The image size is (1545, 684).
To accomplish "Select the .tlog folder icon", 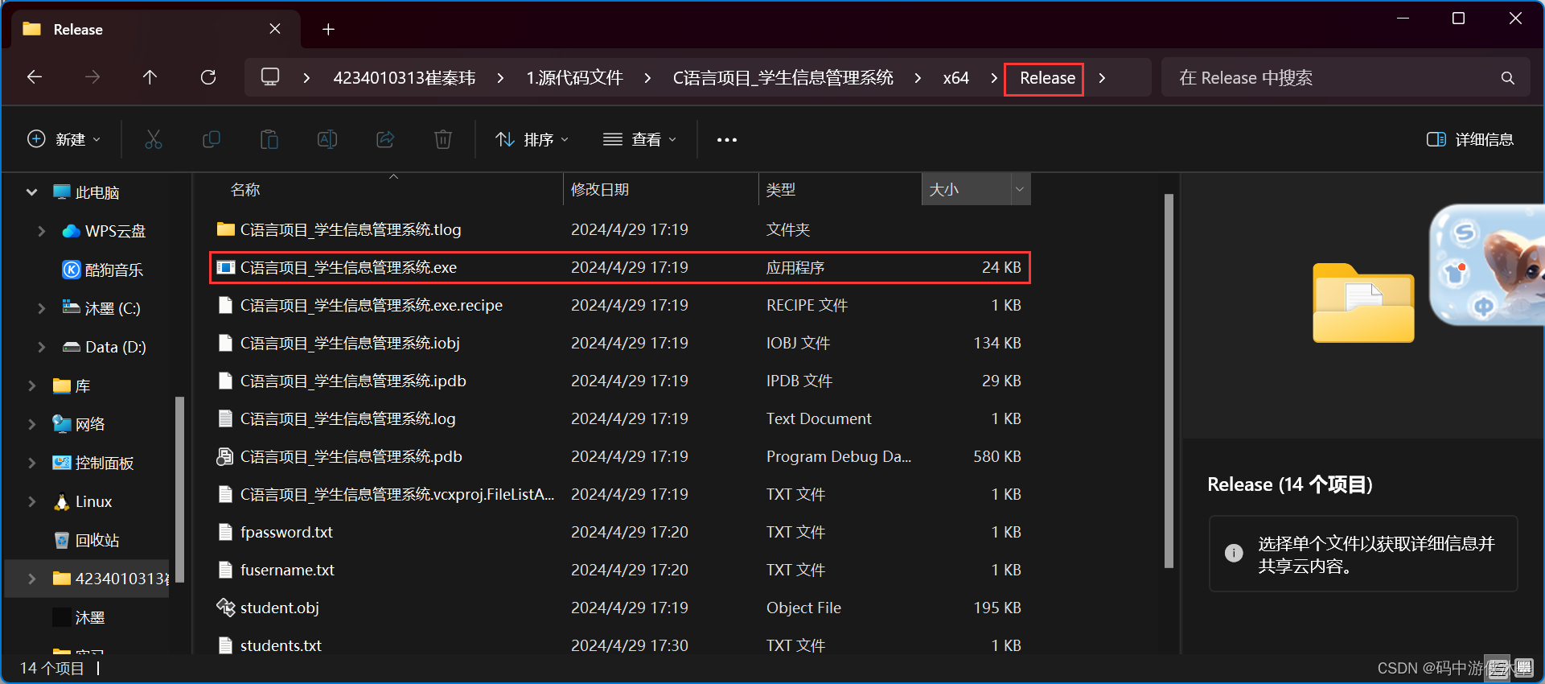I will coord(226,229).
